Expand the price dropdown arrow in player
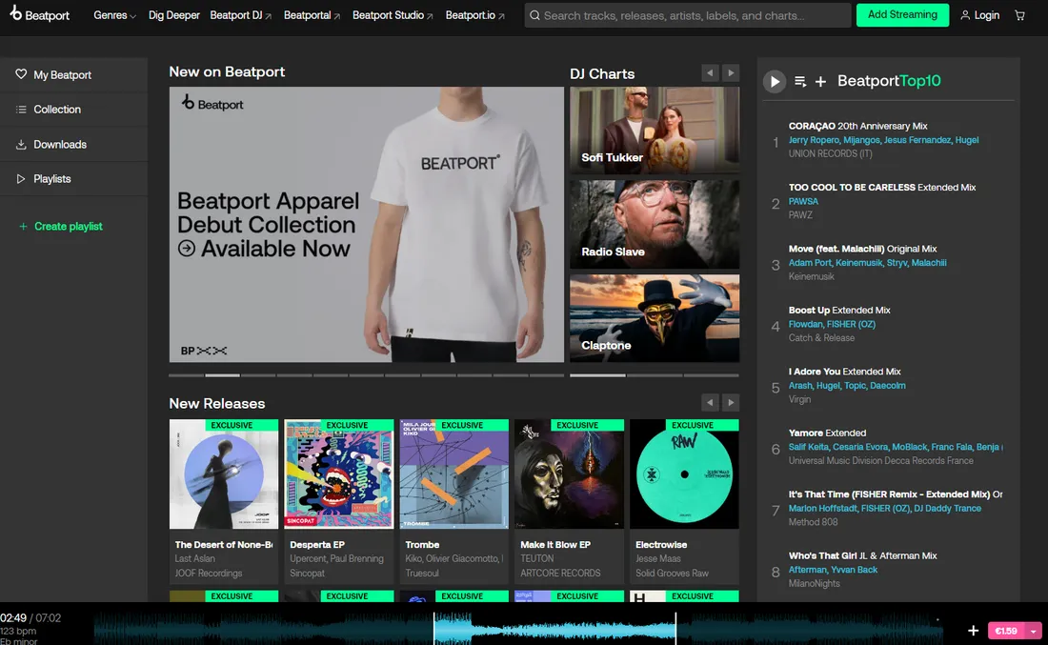1048x645 pixels. [1034, 631]
